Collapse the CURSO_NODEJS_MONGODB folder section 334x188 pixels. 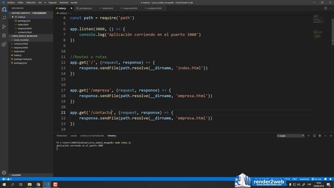pyautogui.click(x=30, y=36)
